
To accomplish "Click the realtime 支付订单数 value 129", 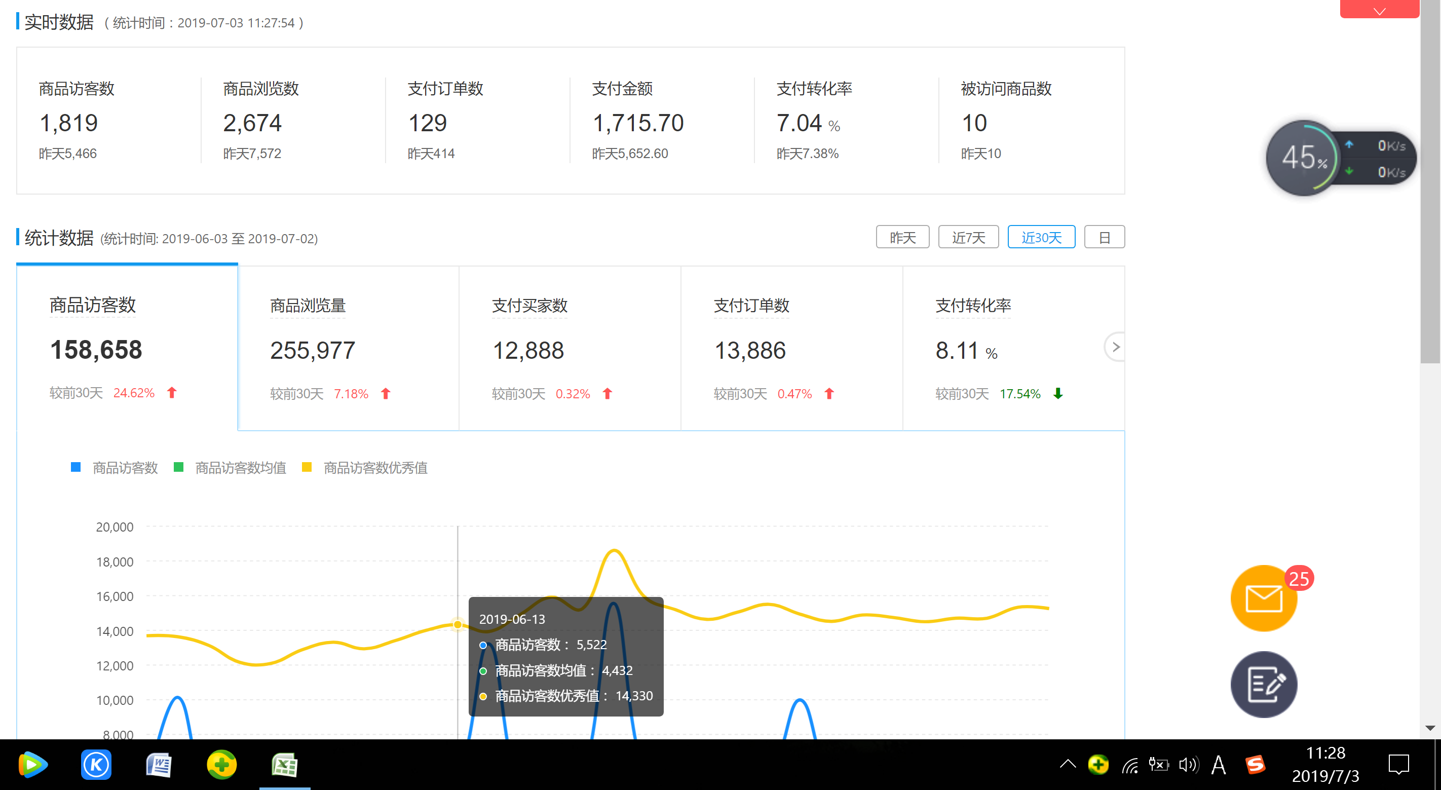I will (x=427, y=123).
